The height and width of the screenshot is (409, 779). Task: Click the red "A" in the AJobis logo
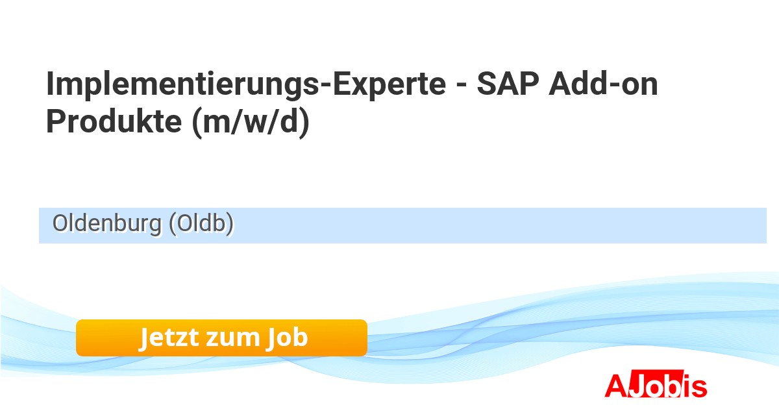615,386
